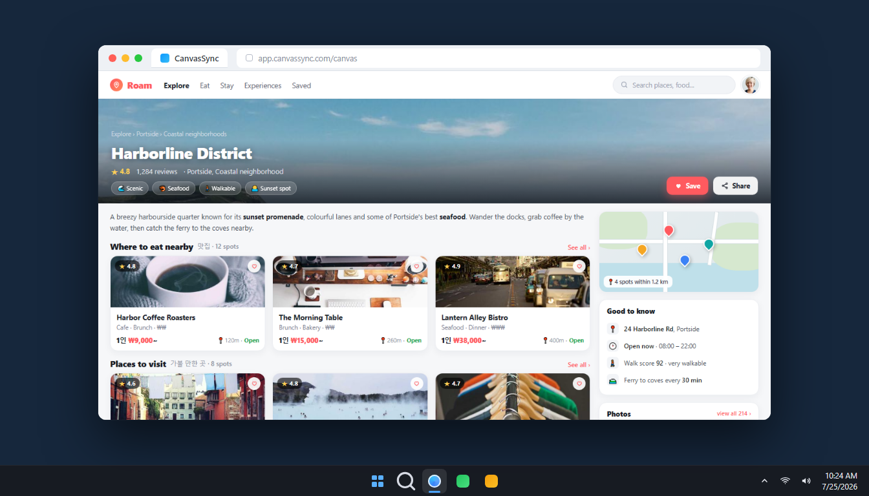Click the teal map pin
The width and height of the screenshot is (869, 496).
(709, 244)
